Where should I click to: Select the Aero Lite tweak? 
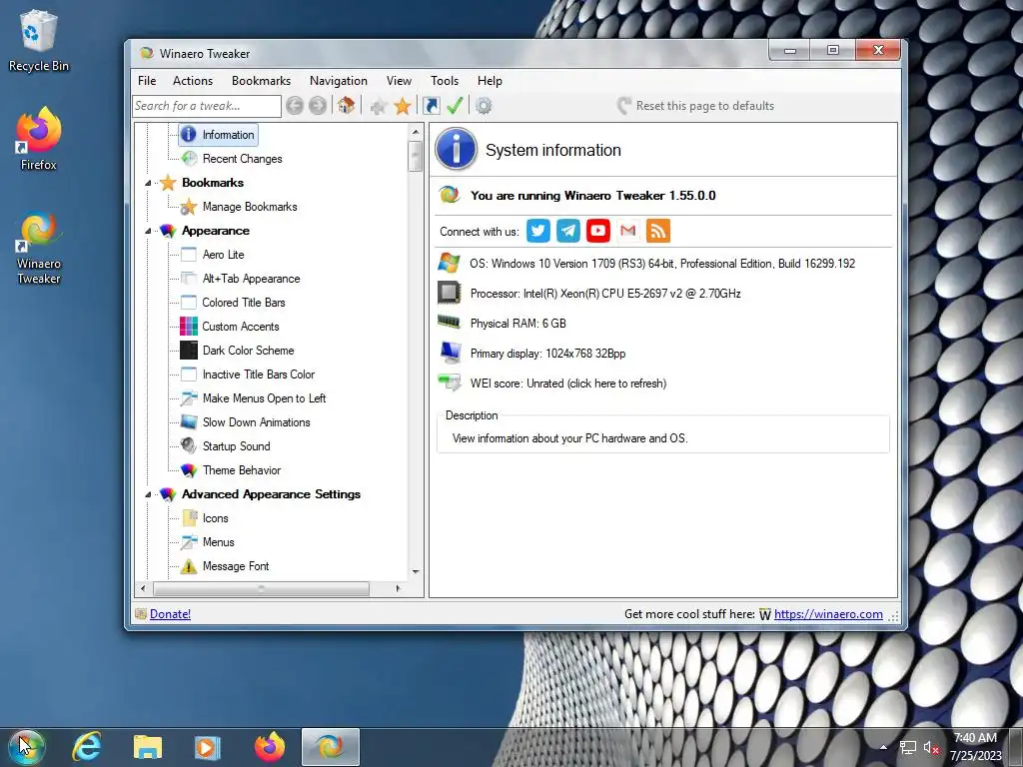[x=223, y=255]
